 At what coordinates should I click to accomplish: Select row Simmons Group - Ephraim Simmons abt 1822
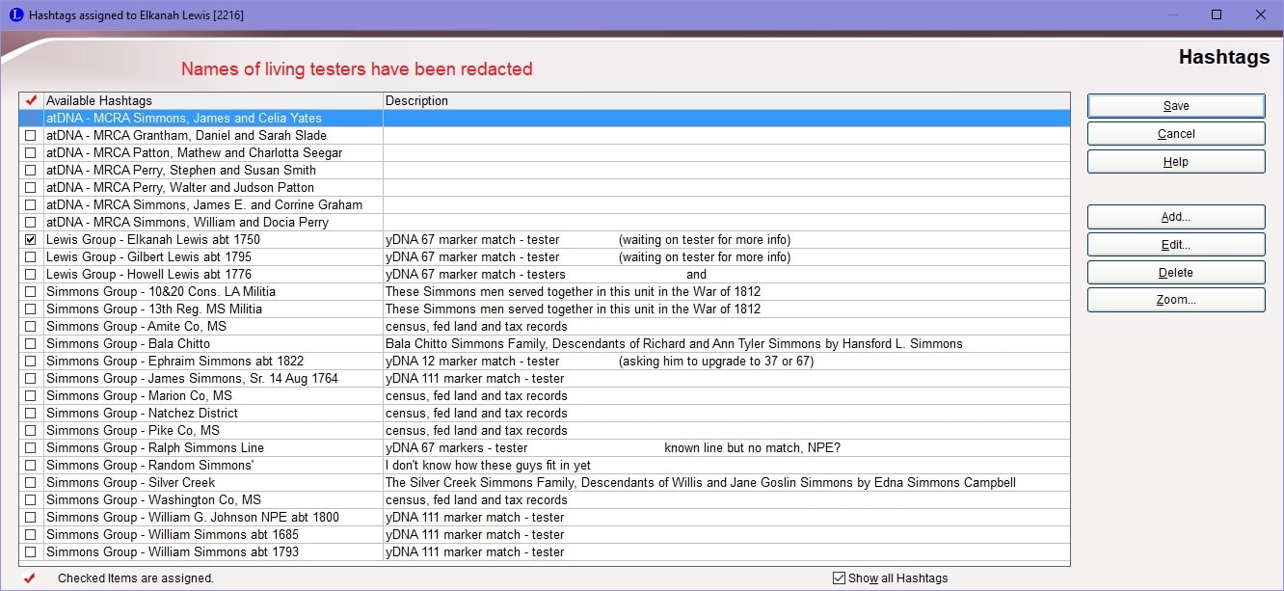coord(545,362)
